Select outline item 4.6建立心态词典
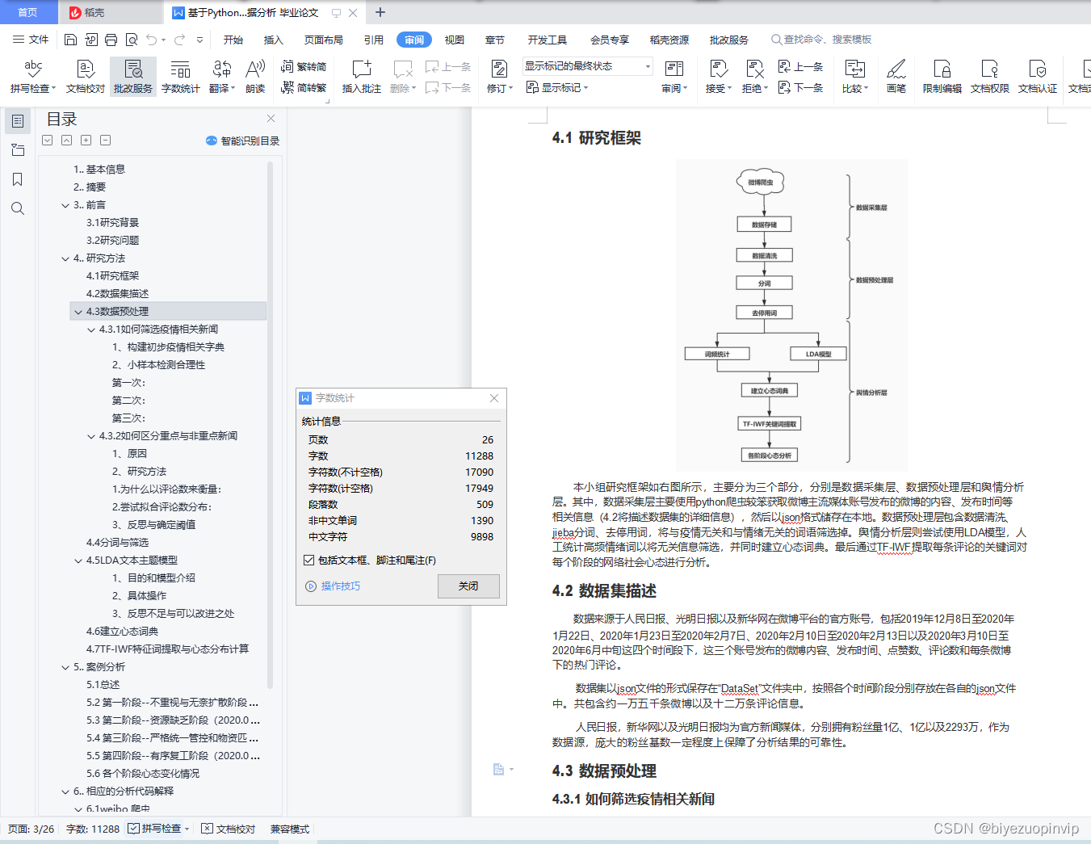1091x844 pixels. (123, 632)
